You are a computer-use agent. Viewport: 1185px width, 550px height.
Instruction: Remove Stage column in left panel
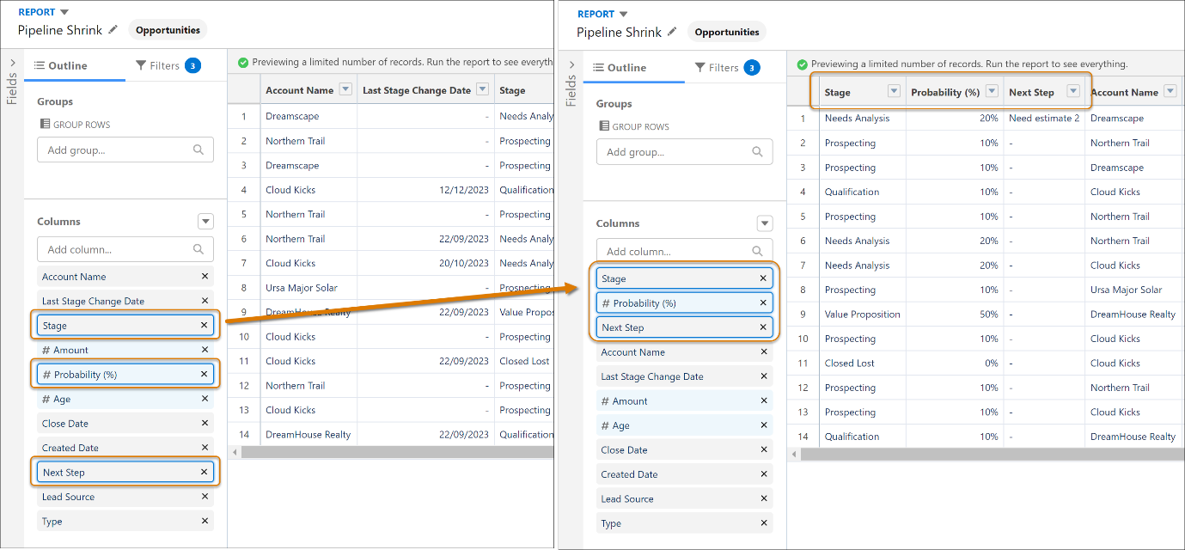point(204,326)
